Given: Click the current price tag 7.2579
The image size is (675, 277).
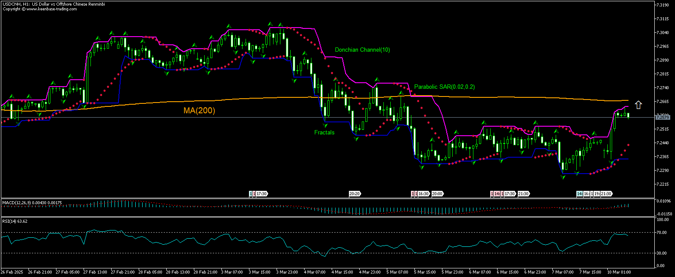Looking at the screenshot, I should click(x=661, y=117).
